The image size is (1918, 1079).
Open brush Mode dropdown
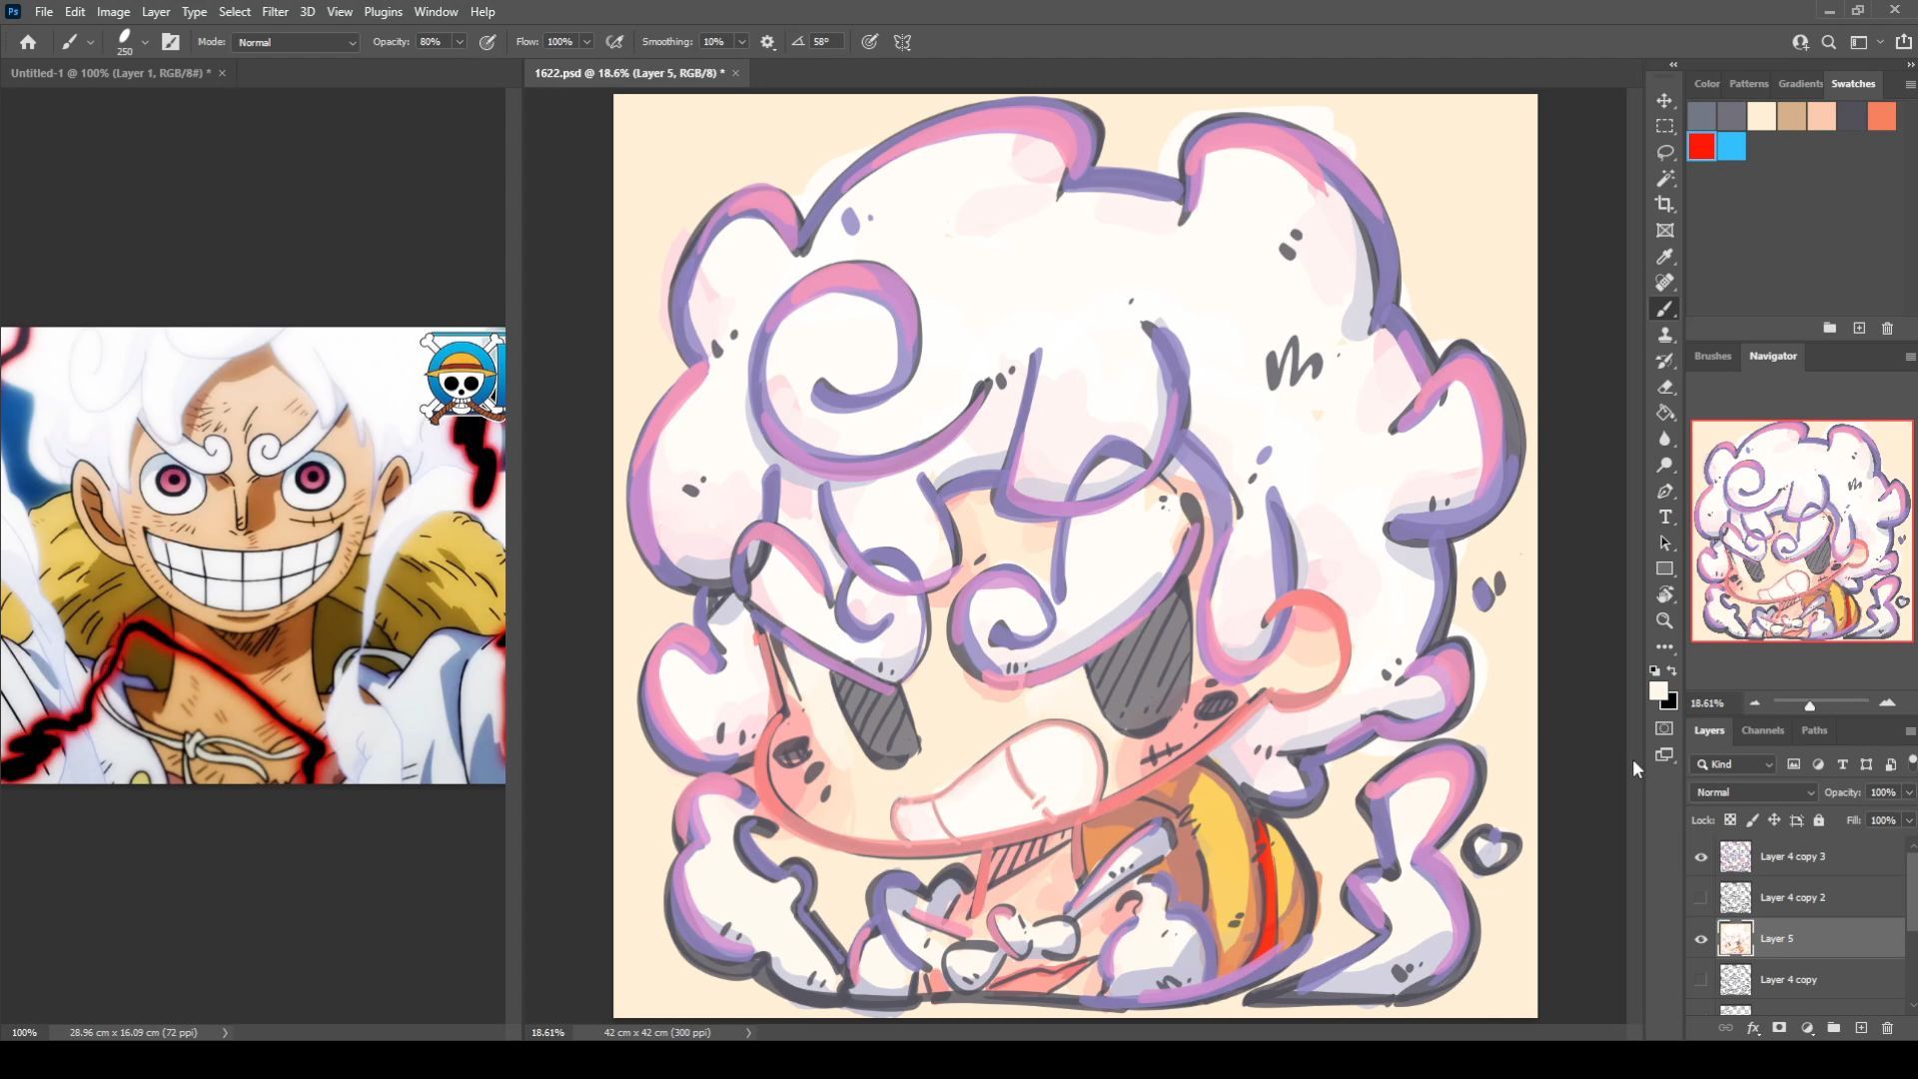pyautogui.click(x=296, y=42)
